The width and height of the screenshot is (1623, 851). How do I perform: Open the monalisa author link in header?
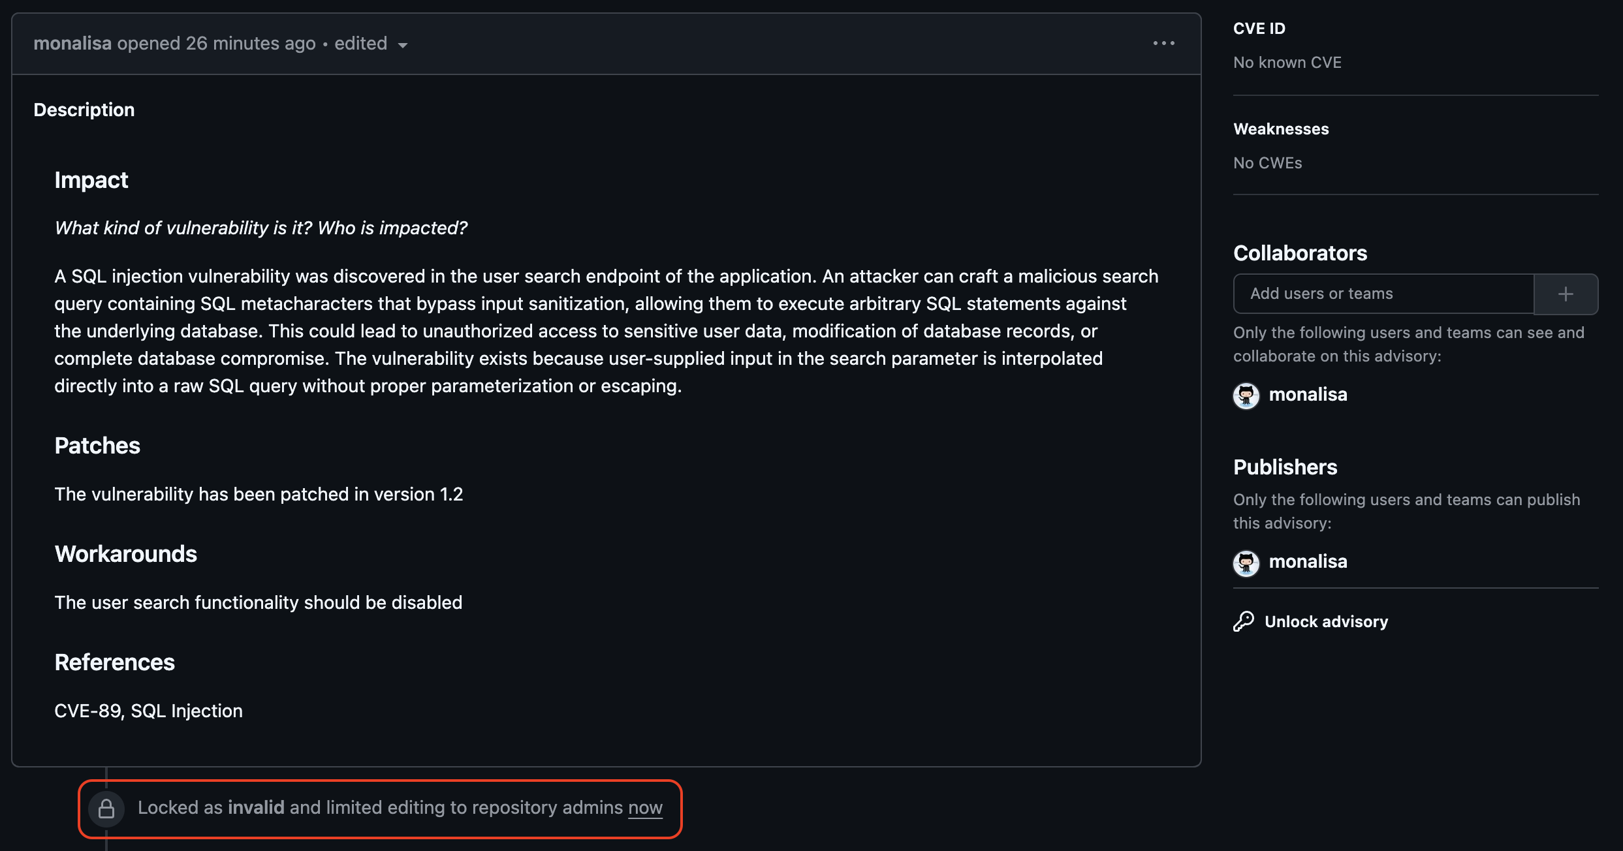coord(72,44)
